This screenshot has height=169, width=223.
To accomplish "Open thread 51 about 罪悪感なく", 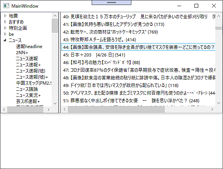I will pos(138,101).
